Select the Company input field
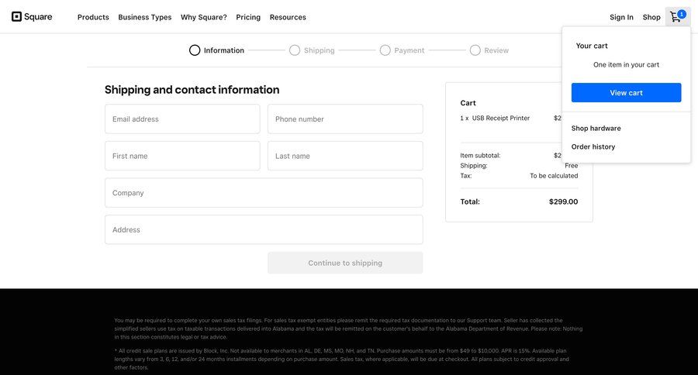698x375 pixels. point(264,193)
